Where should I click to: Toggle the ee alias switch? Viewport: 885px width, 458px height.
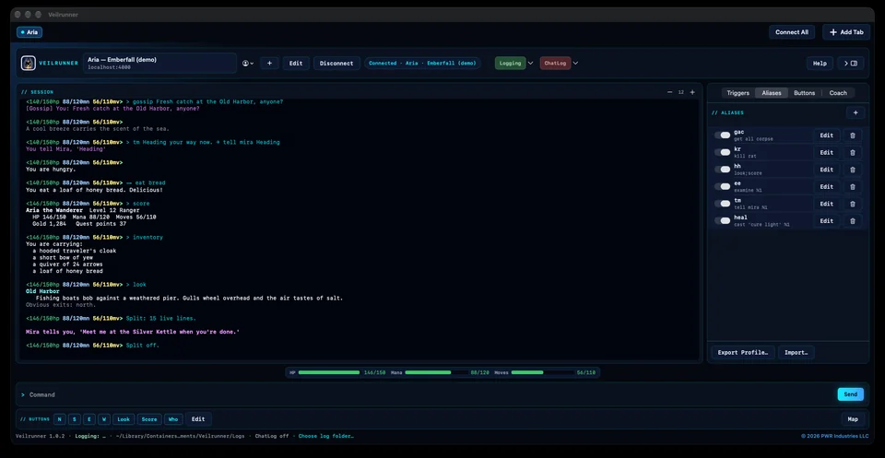tap(722, 187)
